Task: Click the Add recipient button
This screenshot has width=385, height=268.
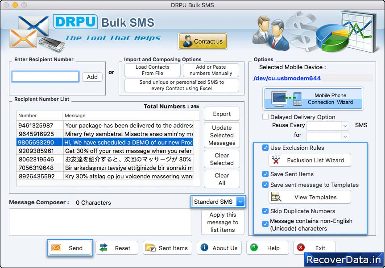Action: (x=92, y=77)
